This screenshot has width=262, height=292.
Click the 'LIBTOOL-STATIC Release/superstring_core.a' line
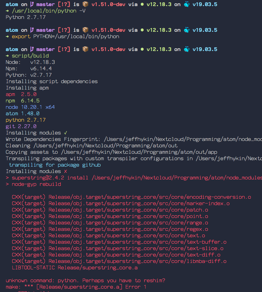[75, 268]
